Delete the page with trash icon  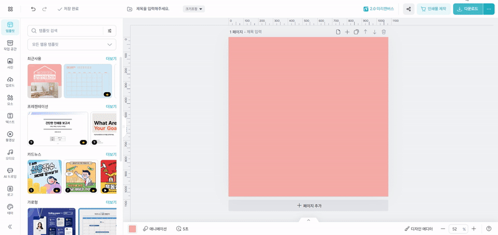pyautogui.click(x=383, y=32)
